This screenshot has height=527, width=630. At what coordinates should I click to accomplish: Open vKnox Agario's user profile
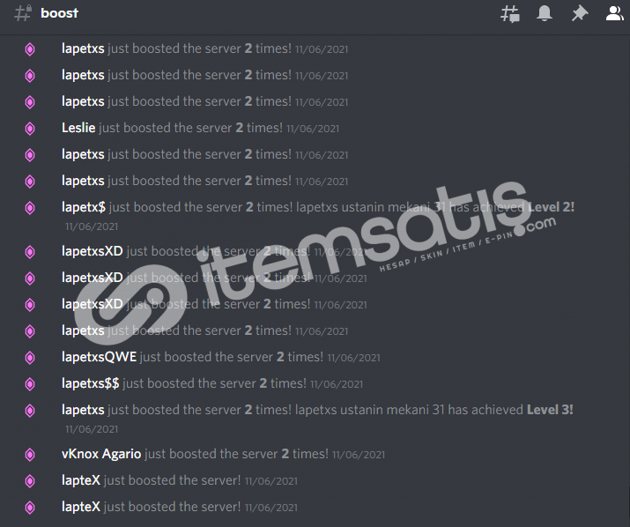click(x=101, y=454)
